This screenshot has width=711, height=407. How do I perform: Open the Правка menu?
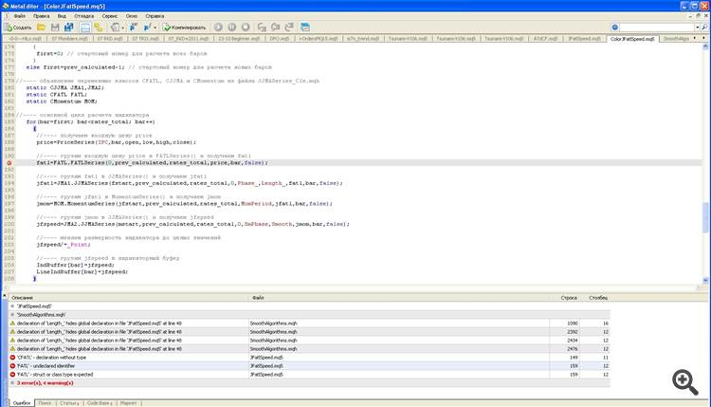pos(42,16)
